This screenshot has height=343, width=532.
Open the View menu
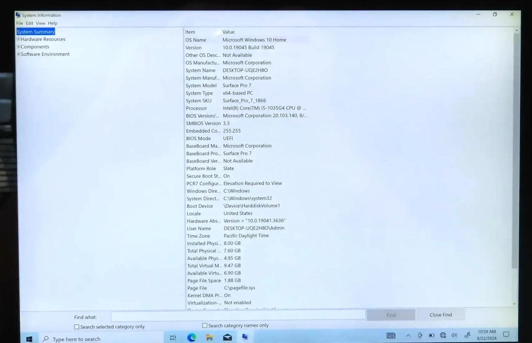41,23
